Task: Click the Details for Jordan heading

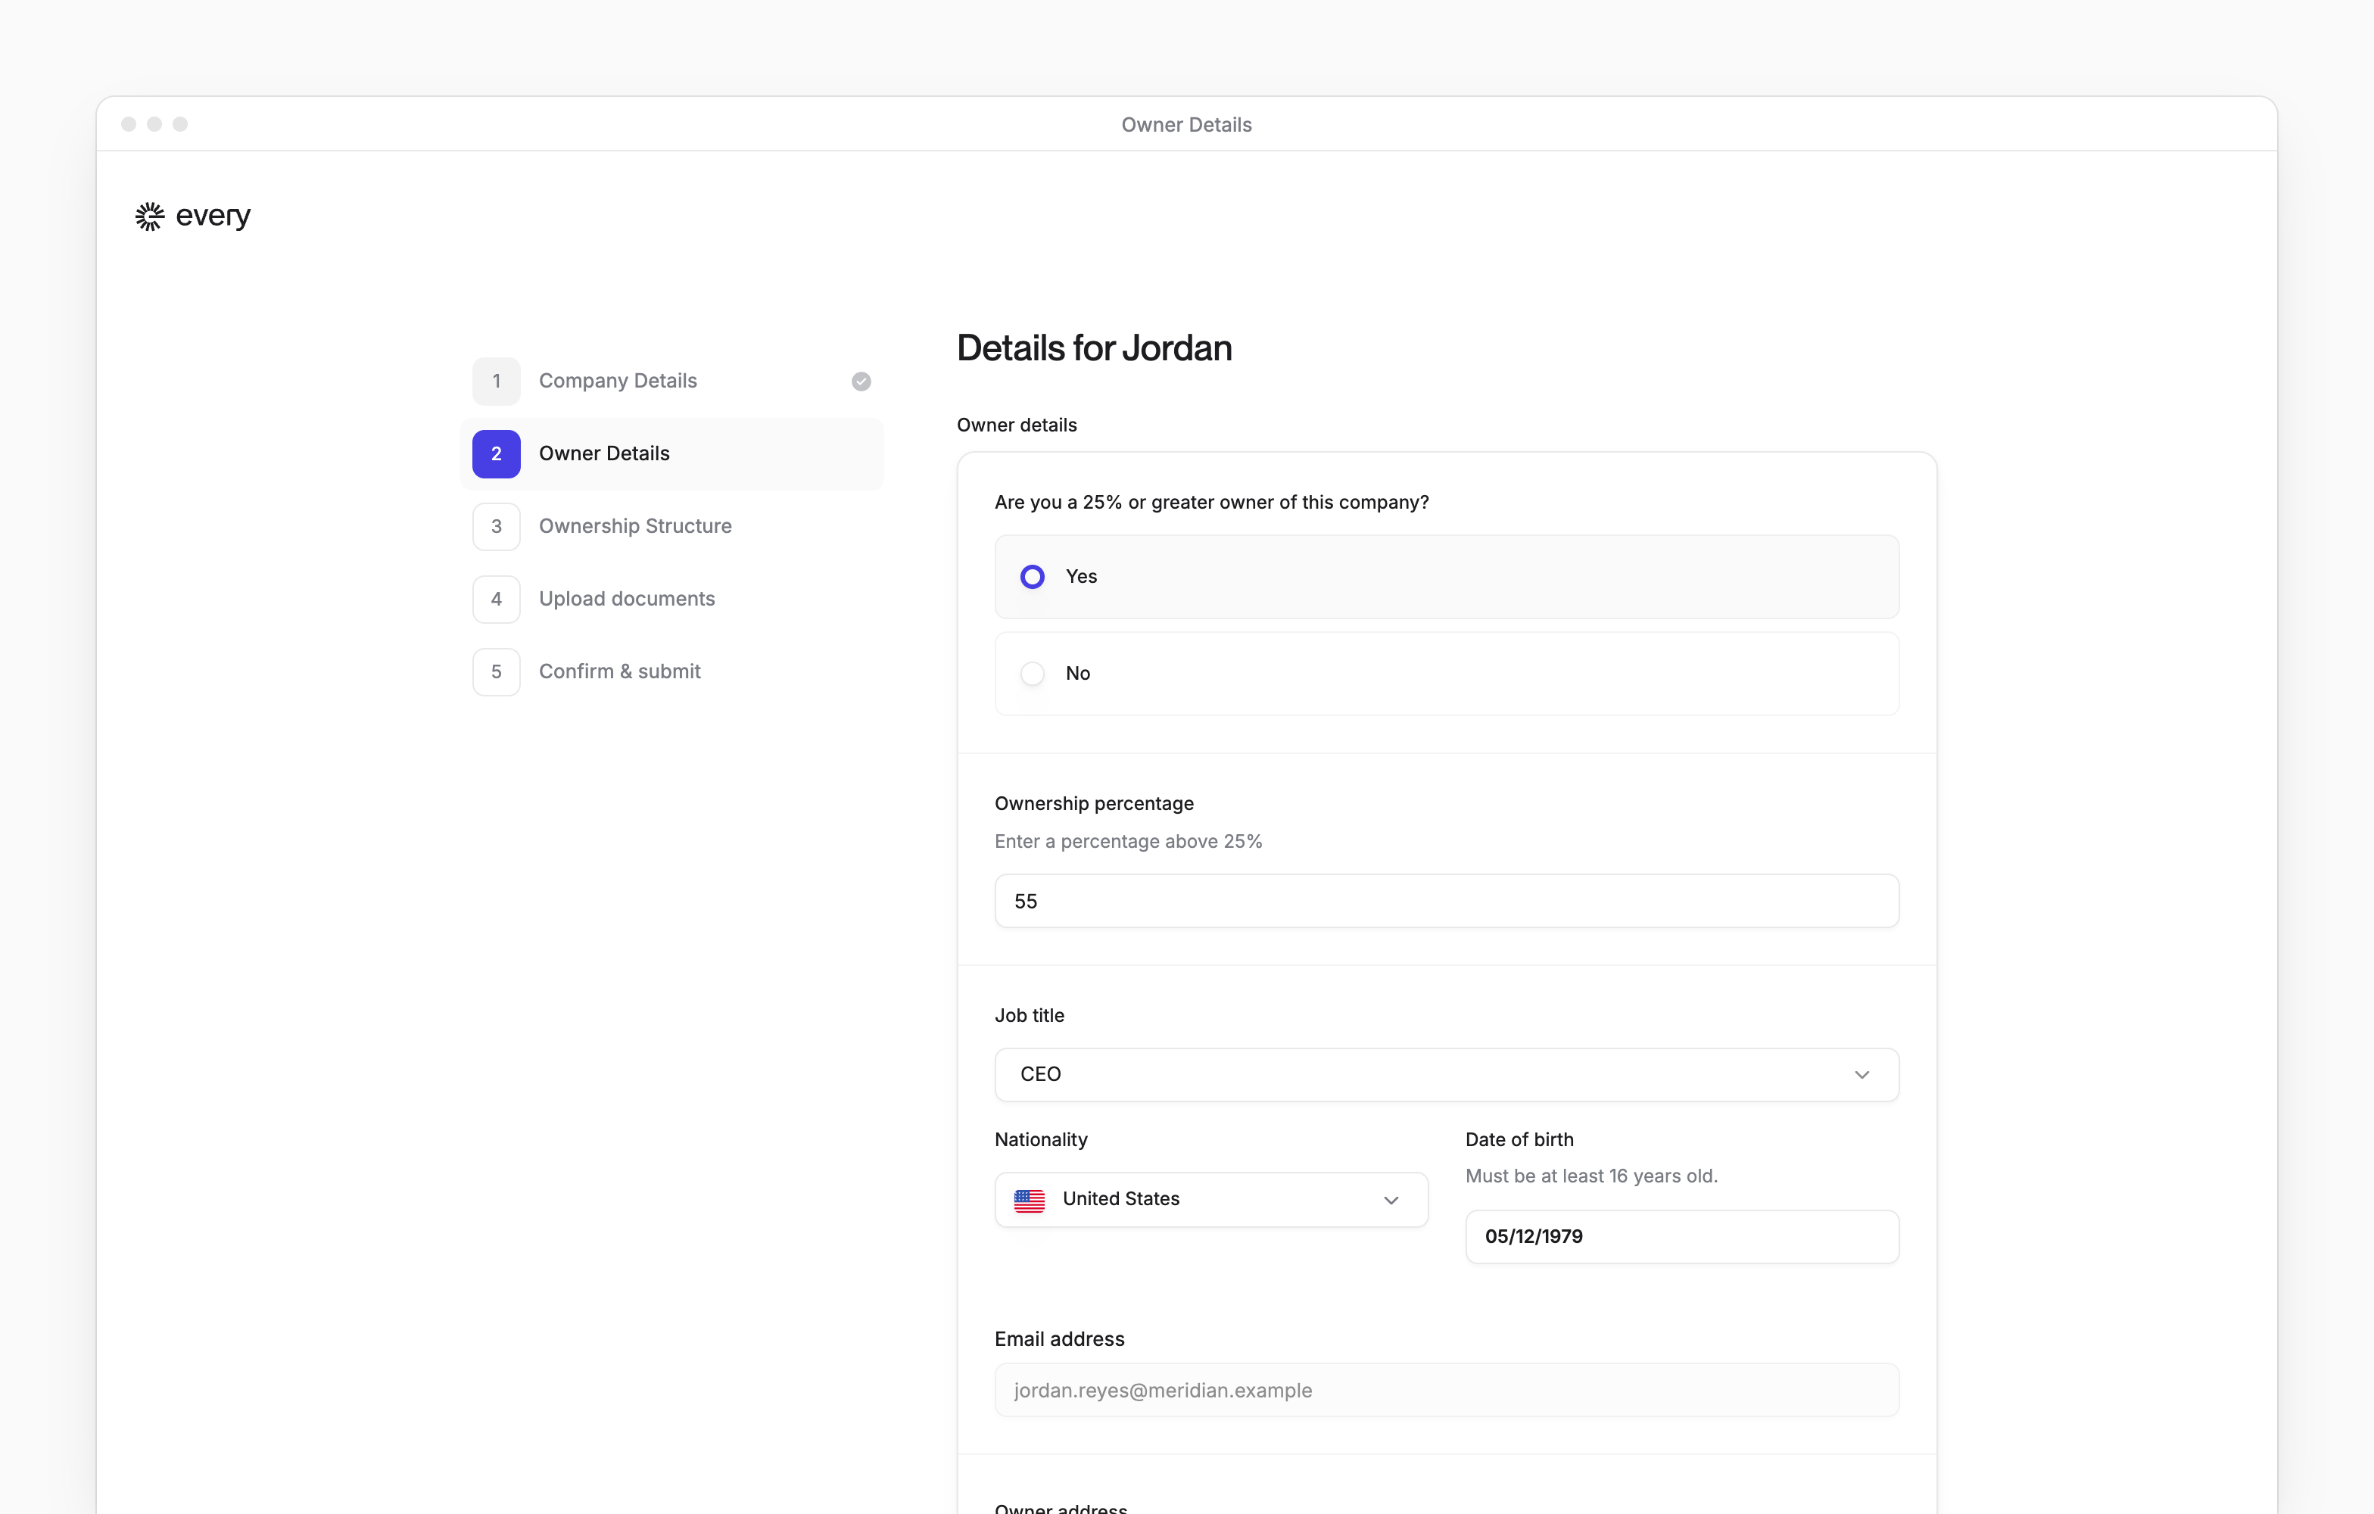Action: point(1095,348)
